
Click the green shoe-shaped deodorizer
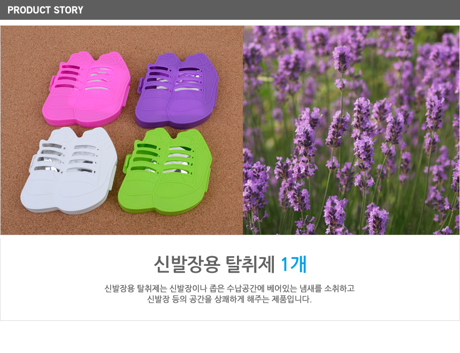click(x=165, y=172)
